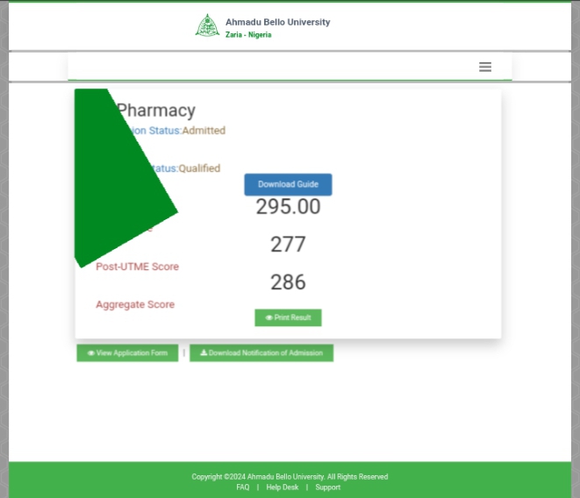580x498 pixels.
Task: Click the Admitted status text
Action: 204,131
